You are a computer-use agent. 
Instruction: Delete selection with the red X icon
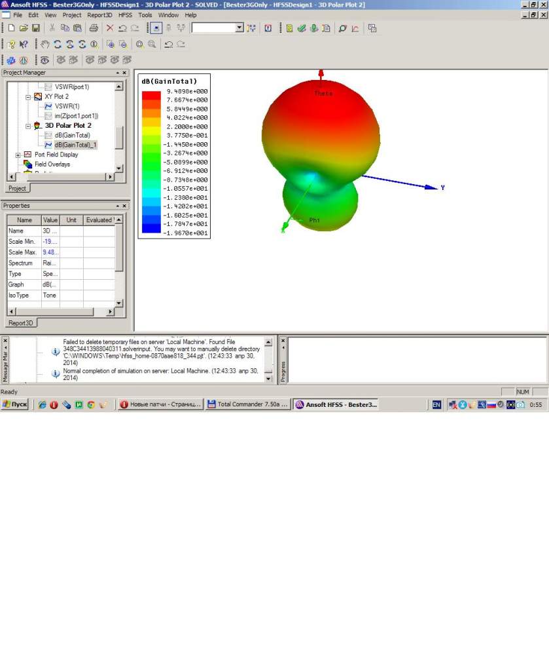coord(110,28)
